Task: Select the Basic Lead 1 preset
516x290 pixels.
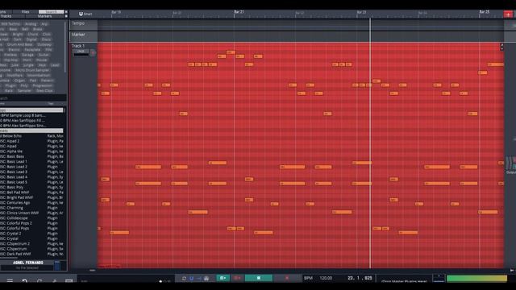Action: tap(31, 162)
